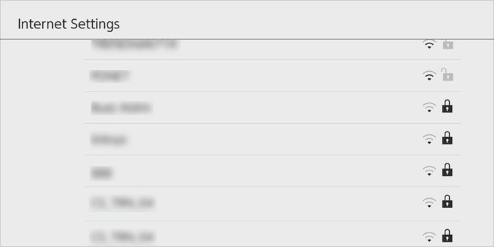The width and height of the screenshot is (494, 247).
Task: Click the padlock icon on sixth listed network
Action: pyautogui.click(x=447, y=202)
